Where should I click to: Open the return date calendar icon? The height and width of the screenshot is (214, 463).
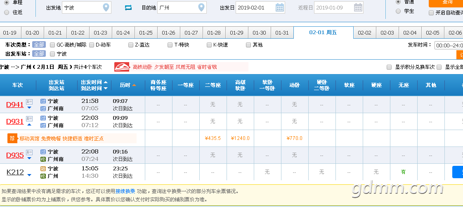[x=358, y=7]
